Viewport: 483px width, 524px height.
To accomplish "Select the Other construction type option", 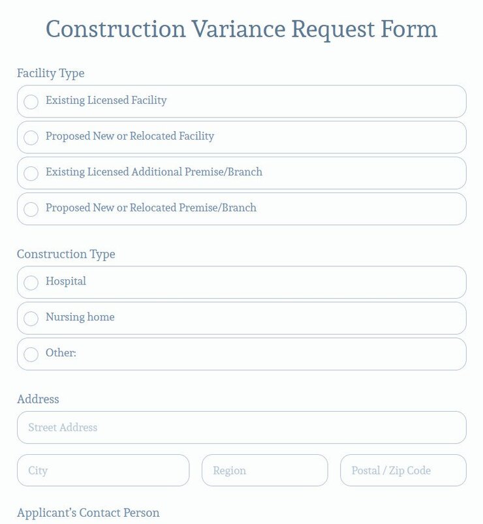I will (31, 354).
